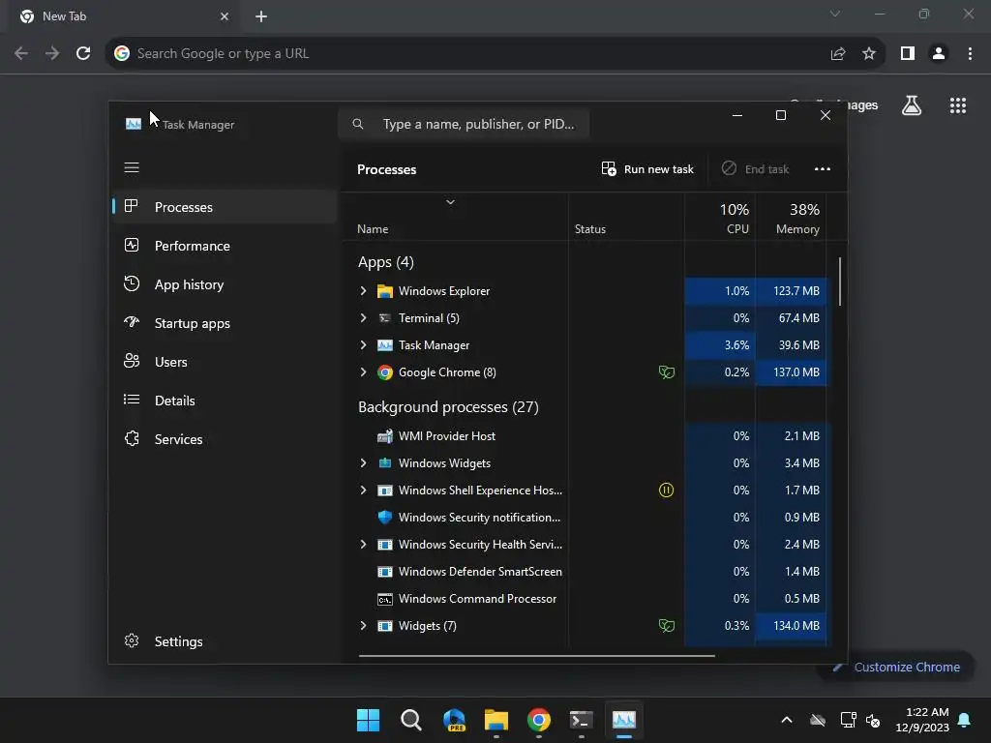Image resolution: width=991 pixels, height=743 pixels.
Task: Click the sort chevron above Name column
Action: [x=451, y=202]
